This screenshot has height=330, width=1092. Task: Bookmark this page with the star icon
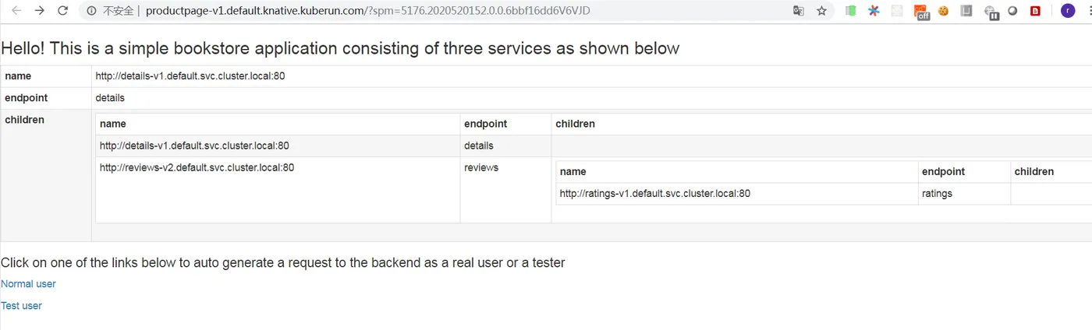click(x=821, y=11)
